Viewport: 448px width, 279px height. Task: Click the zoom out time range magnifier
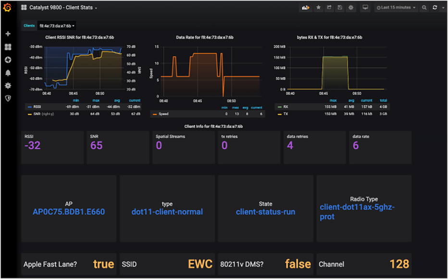(424, 8)
